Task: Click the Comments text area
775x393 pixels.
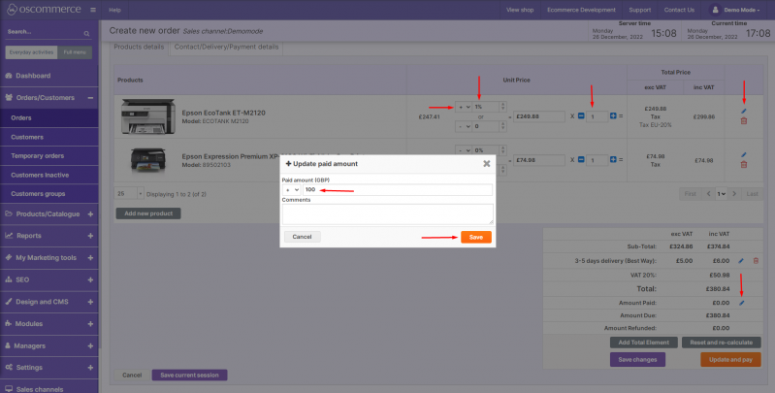Action: (x=387, y=213)
